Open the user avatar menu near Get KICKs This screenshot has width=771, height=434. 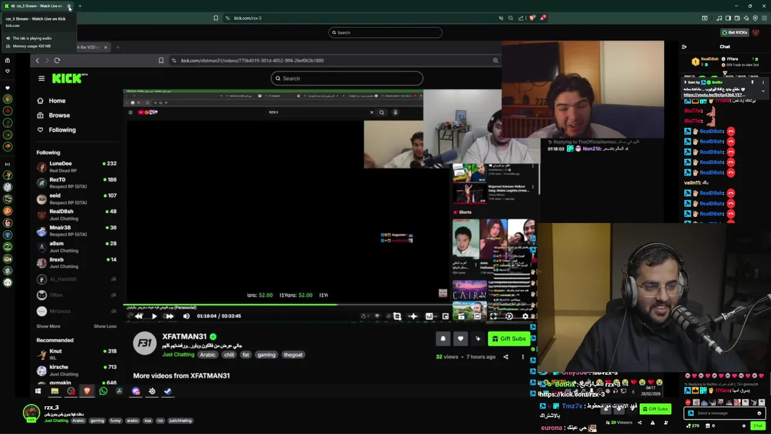click(x=755, y=33)
